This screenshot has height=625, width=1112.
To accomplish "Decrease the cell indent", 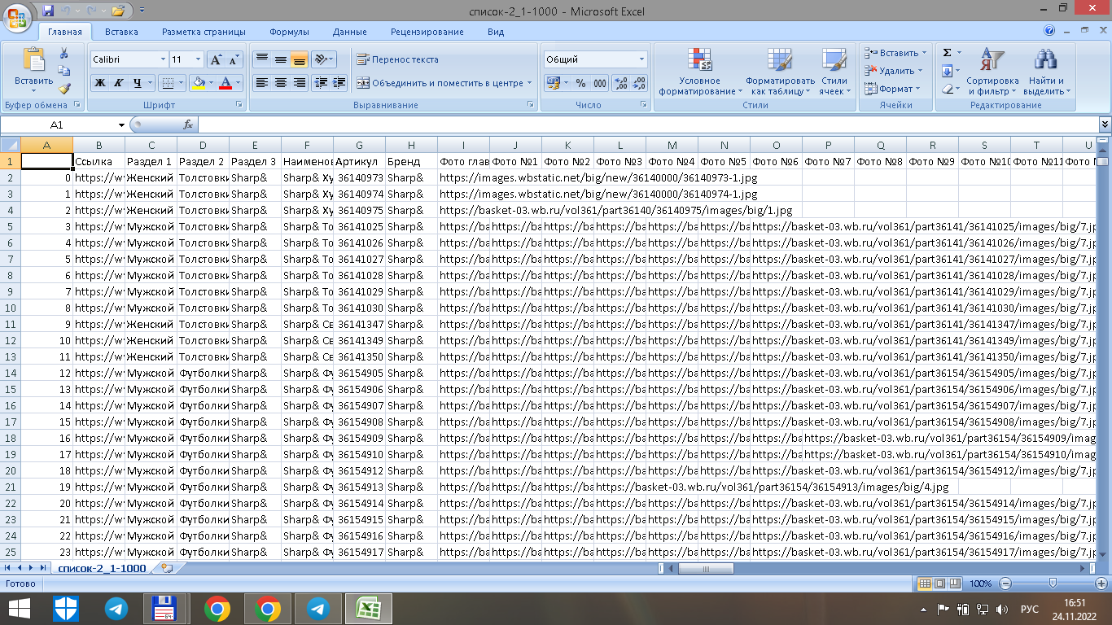I will [321, 83].
